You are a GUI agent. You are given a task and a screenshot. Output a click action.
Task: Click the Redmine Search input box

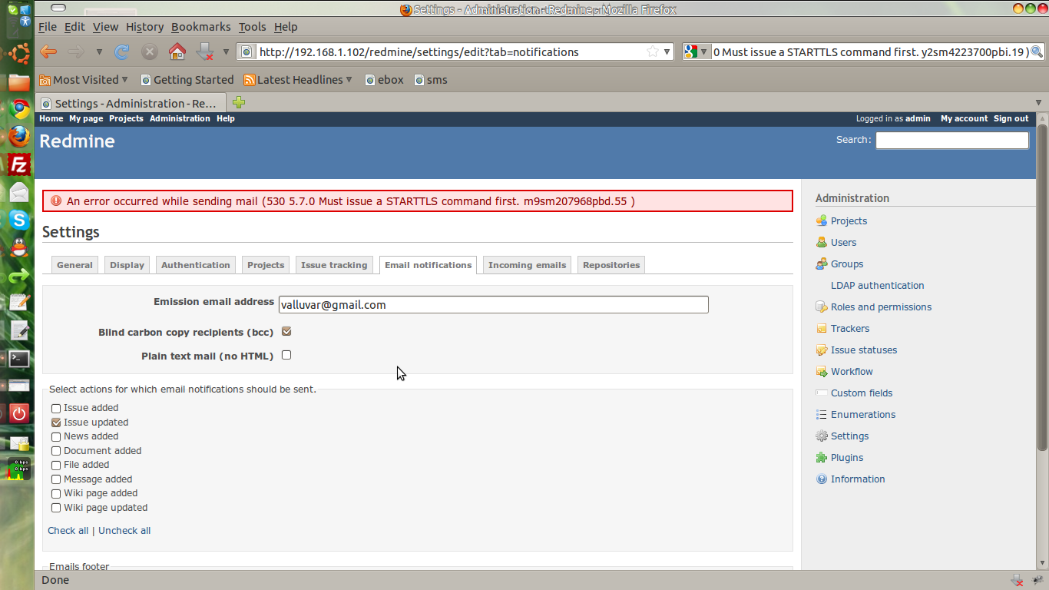[951, 140]
